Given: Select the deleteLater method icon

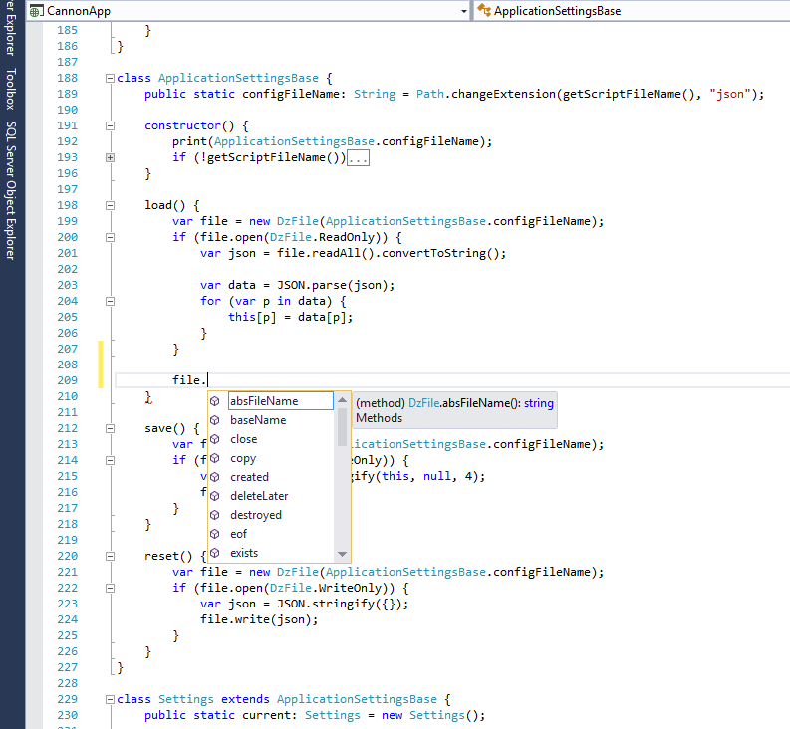Looking at the screenshot, I should tap(215, 496).
